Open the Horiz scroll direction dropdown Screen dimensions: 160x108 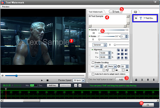pyautogui.click(x=115, y=67)
